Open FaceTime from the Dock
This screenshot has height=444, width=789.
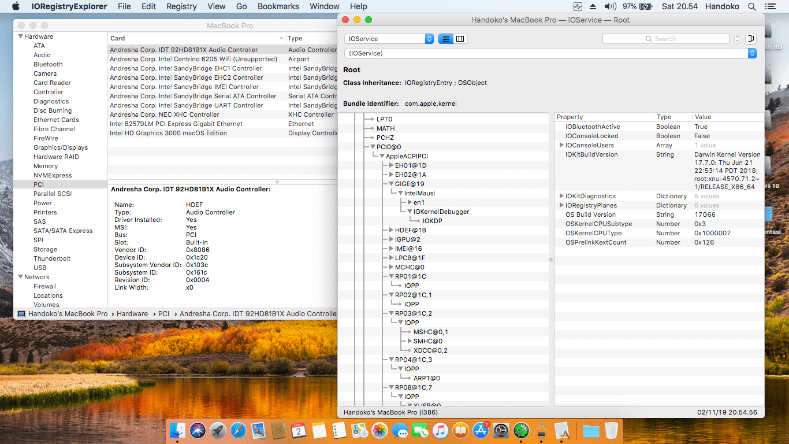point(420,430)
